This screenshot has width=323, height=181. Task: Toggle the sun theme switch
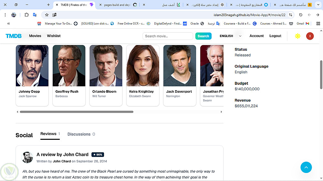point(297,36)
